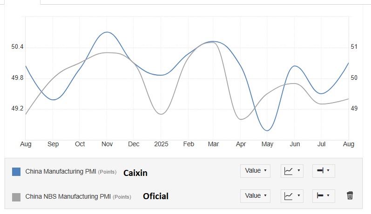Viewport: 371px width, 214px height.
Task: Click the bold Caixin annotation text
Action: tap(135, 173)
